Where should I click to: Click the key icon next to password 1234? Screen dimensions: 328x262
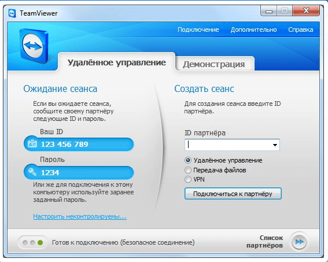pos(32,172)
